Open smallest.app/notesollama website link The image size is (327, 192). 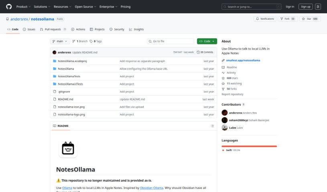[x=243, y=60]
